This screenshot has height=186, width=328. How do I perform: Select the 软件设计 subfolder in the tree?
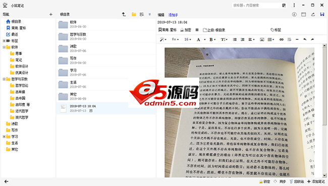click(19, 66)
